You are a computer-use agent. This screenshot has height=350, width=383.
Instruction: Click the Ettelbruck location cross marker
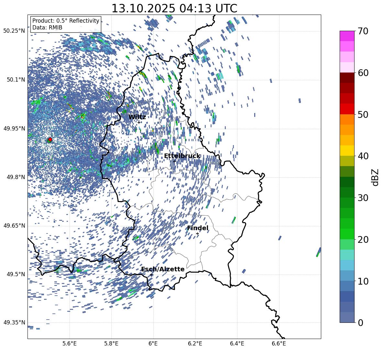click(174, 161)
